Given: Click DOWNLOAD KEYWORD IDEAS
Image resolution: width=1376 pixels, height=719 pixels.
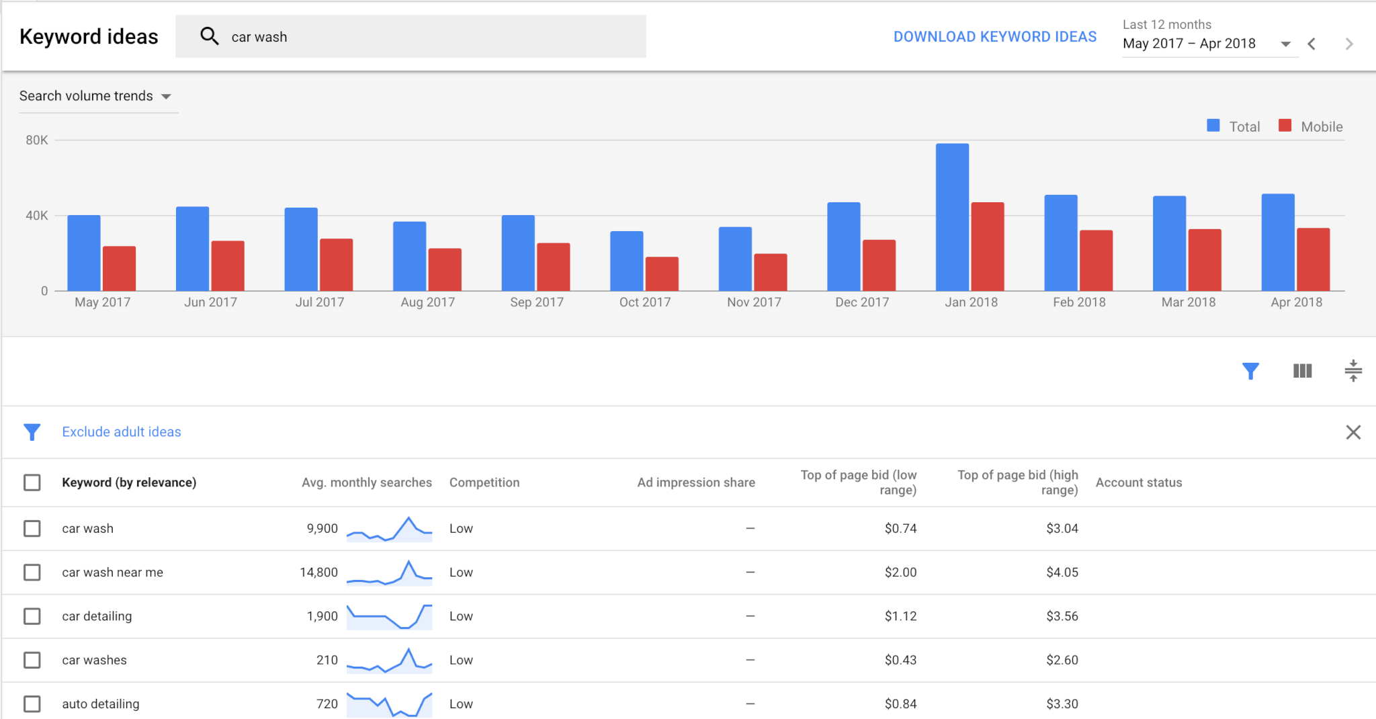Looking at the screenshot, I should pyautogui.click(x=994, y=36).
